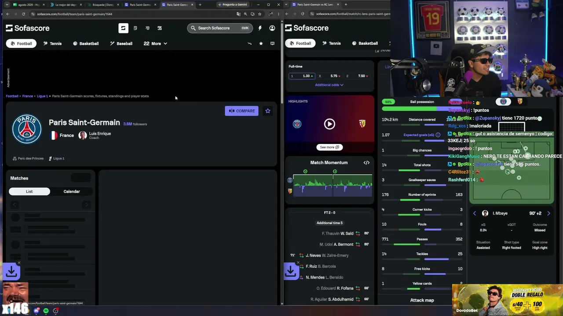The image size is (563, 316).
Task: Show previous shot with left arrow
Action: coord(474,213)
